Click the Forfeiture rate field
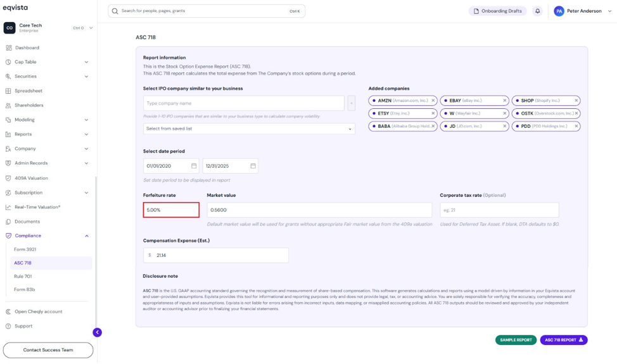This screenshot has width=617, height=364. [x=171, y=210]
